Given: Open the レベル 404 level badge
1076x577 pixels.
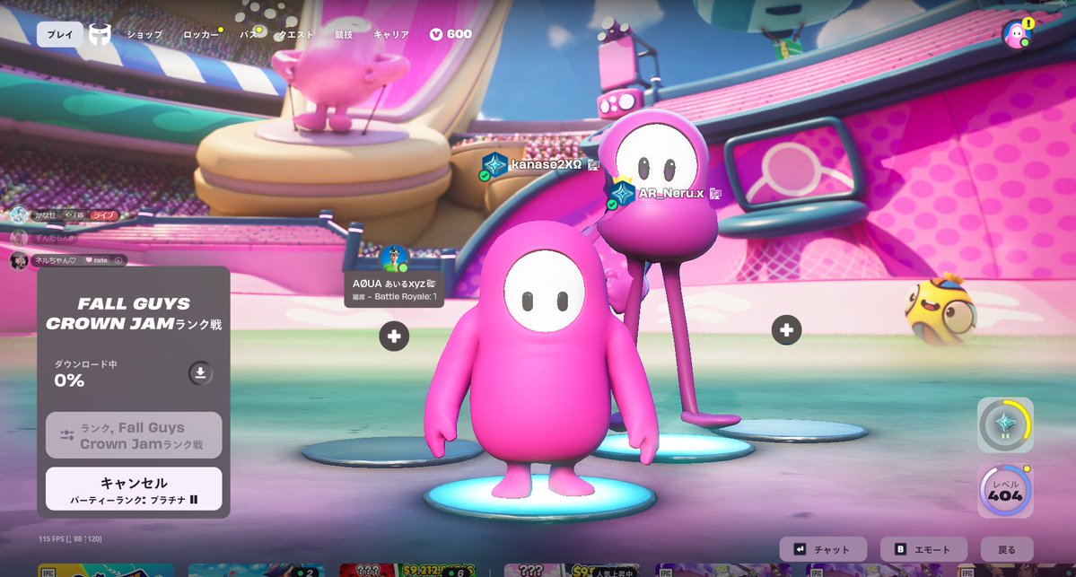Looking at the screenshot, I should [1005, 491].
